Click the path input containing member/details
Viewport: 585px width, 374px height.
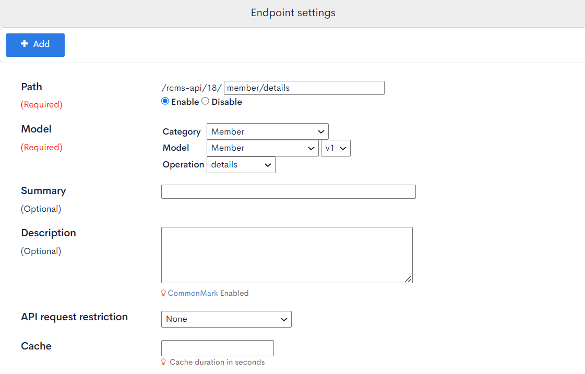click(304, 87)
